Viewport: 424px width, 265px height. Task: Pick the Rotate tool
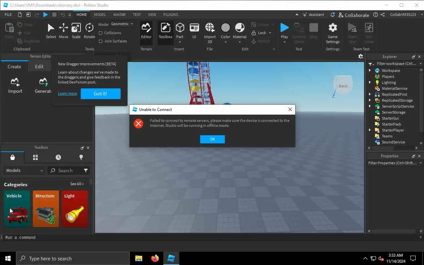[89, 31]
